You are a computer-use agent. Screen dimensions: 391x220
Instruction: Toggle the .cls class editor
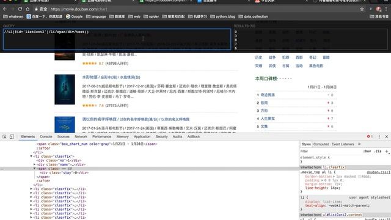378,151
